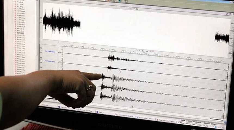Click second icon in upper waveform panel toolbar

pos(134,9)
